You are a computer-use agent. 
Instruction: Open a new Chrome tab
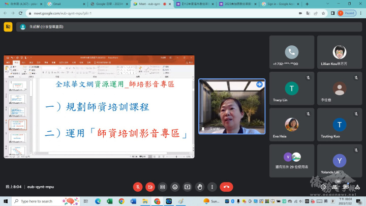click(307, 4)
